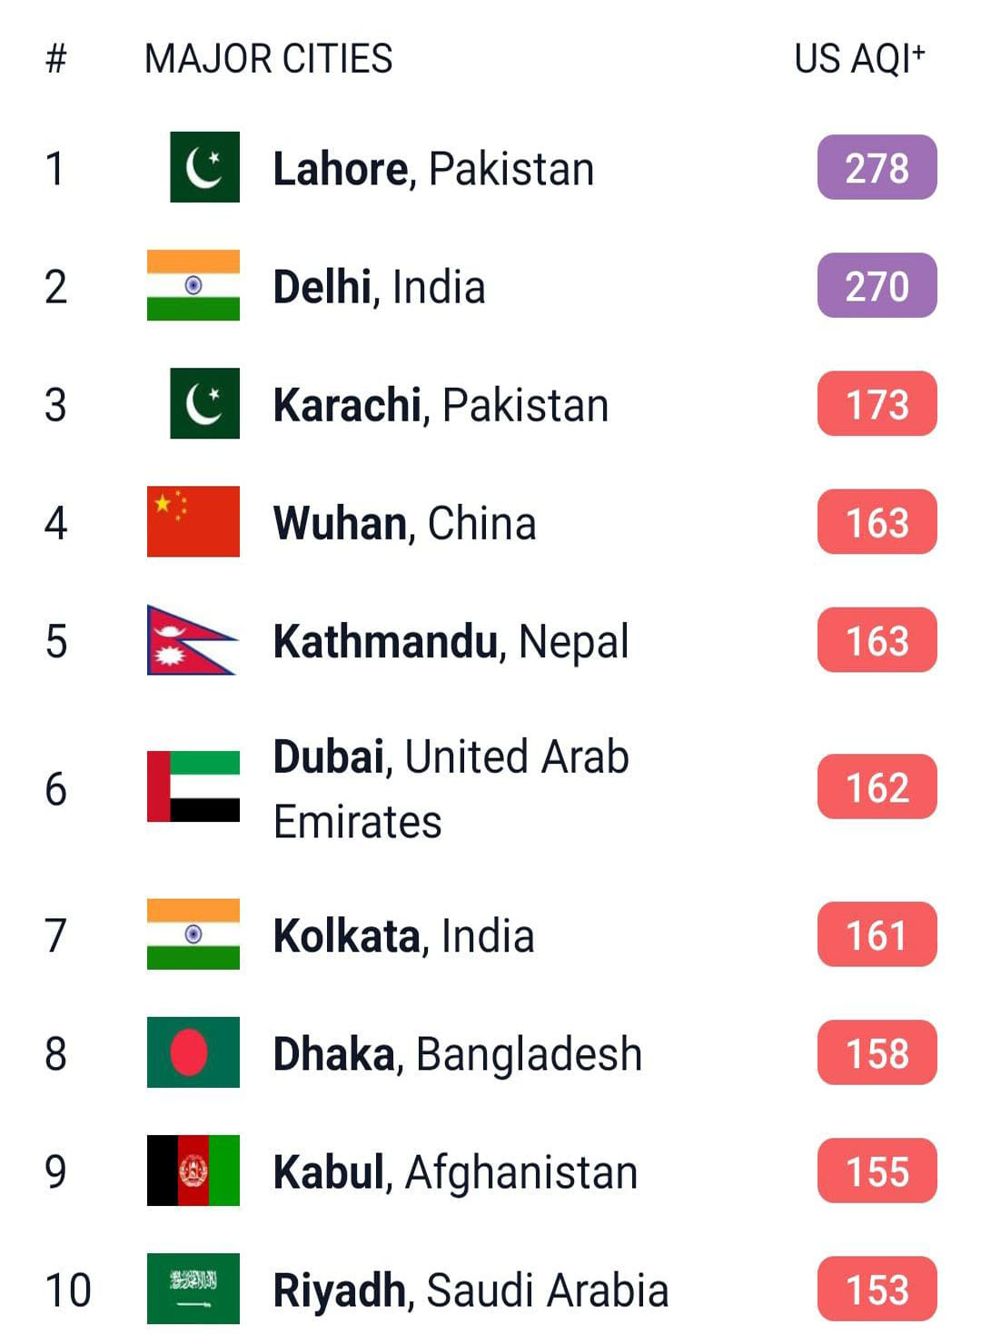Click the India flag beside Kolkata

[193, 934]
